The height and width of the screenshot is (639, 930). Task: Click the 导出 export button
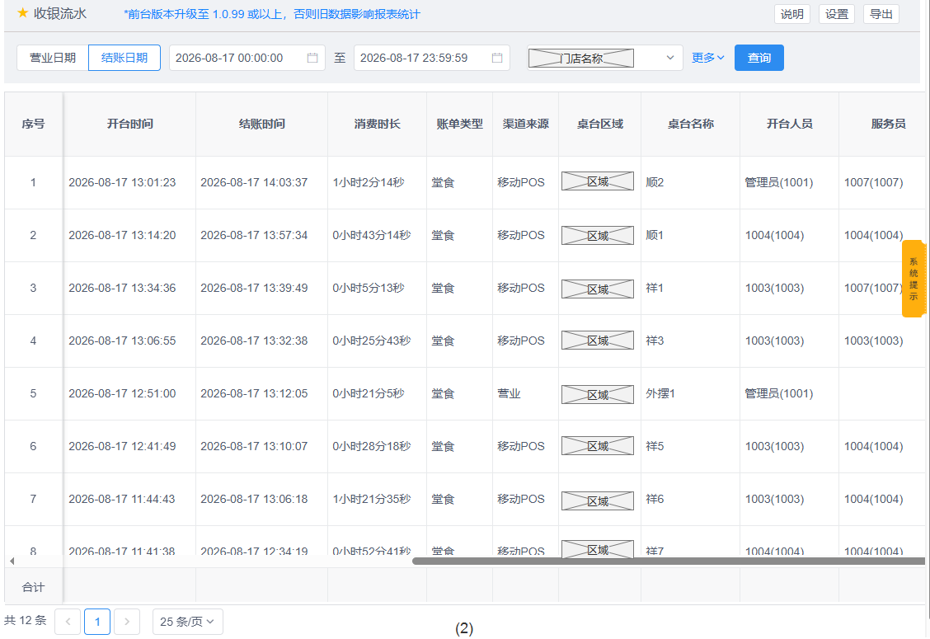pyautogui.click(x=881, y=14)
